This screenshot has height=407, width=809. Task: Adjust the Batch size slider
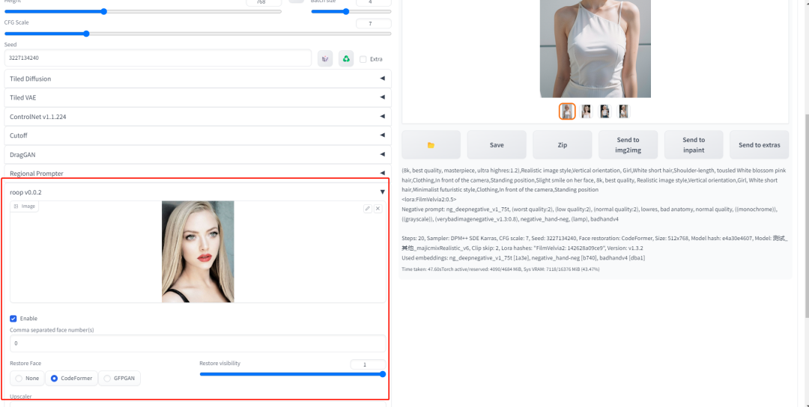pos(351,11)
